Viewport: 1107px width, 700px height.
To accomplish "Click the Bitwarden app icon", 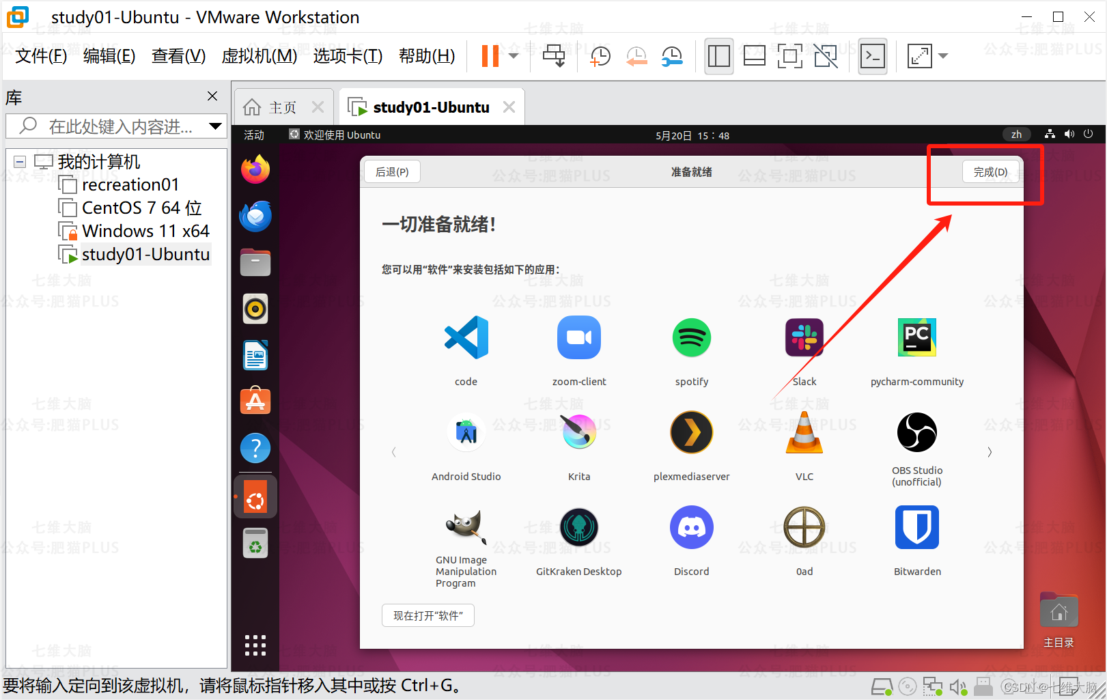I will click(917, 527).
